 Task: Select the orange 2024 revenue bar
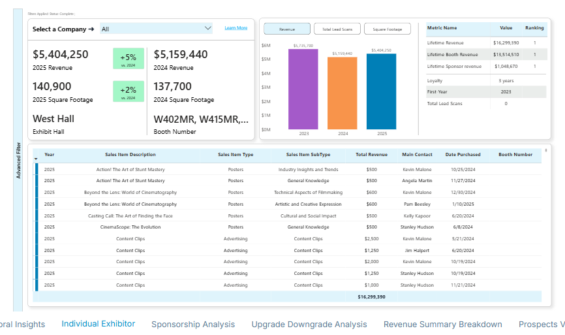tap(342, 93)
